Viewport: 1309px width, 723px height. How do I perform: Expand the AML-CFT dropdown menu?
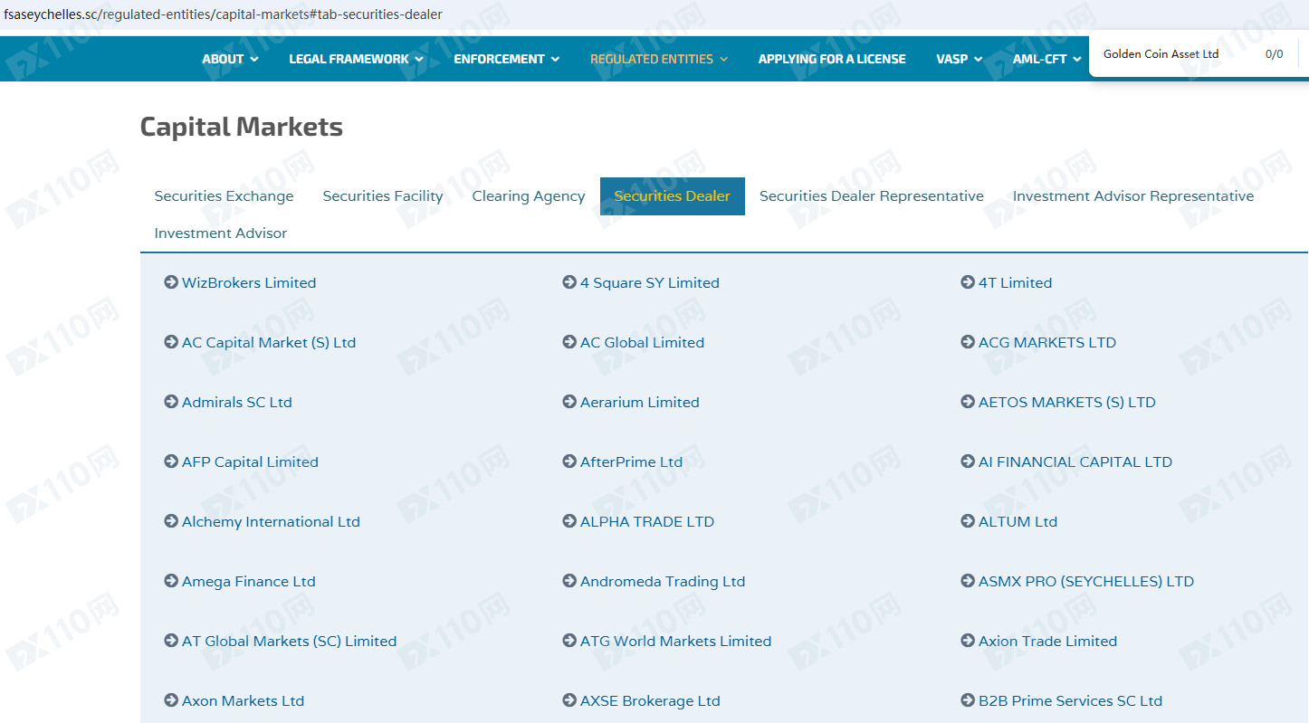[x=1046, y=59]
